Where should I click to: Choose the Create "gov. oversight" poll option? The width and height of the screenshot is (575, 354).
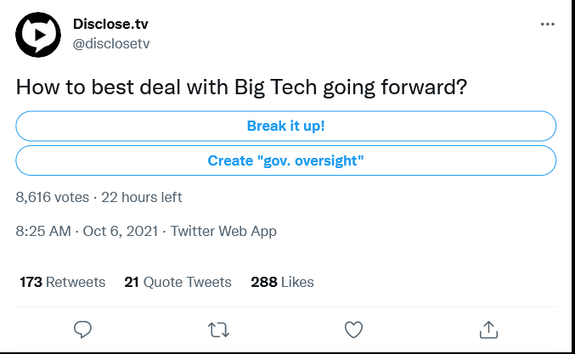click(285, 160)
